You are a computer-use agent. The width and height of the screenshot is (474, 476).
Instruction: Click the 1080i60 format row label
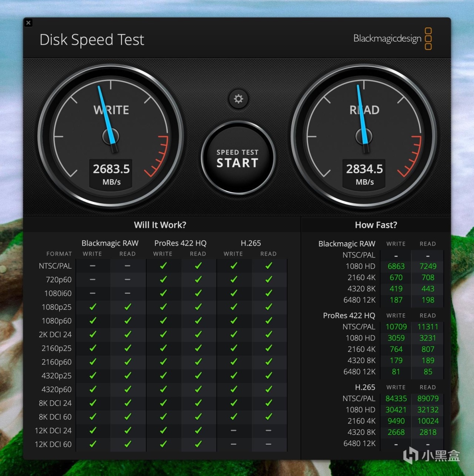pyautogui.click(x=58, y=293)
